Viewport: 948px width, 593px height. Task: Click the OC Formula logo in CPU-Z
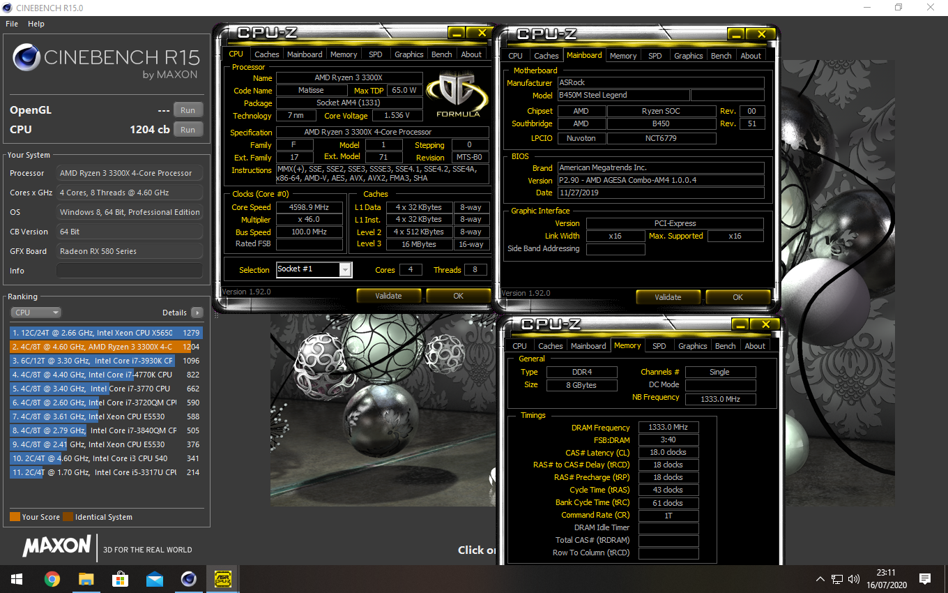pos(458,95)
